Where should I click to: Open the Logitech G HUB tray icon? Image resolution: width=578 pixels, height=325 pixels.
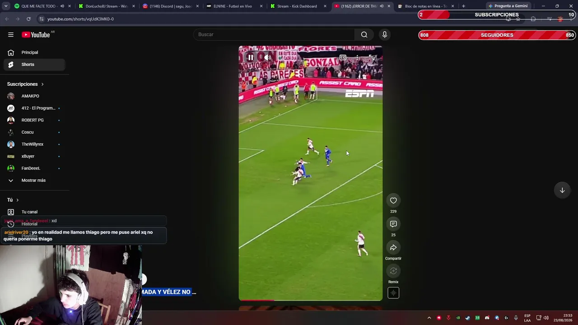(x=506, y=318)
